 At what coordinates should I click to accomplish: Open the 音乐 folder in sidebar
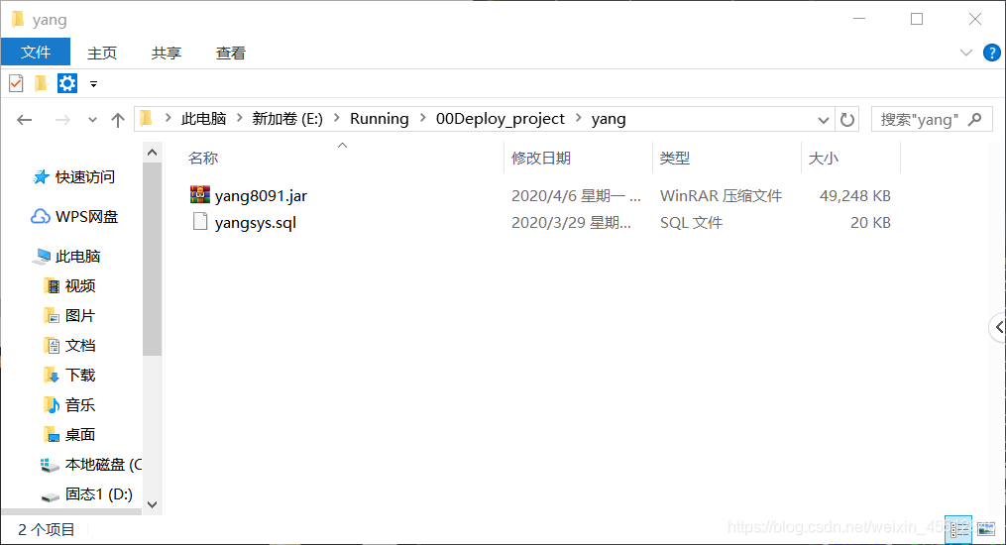click(80, 405)
